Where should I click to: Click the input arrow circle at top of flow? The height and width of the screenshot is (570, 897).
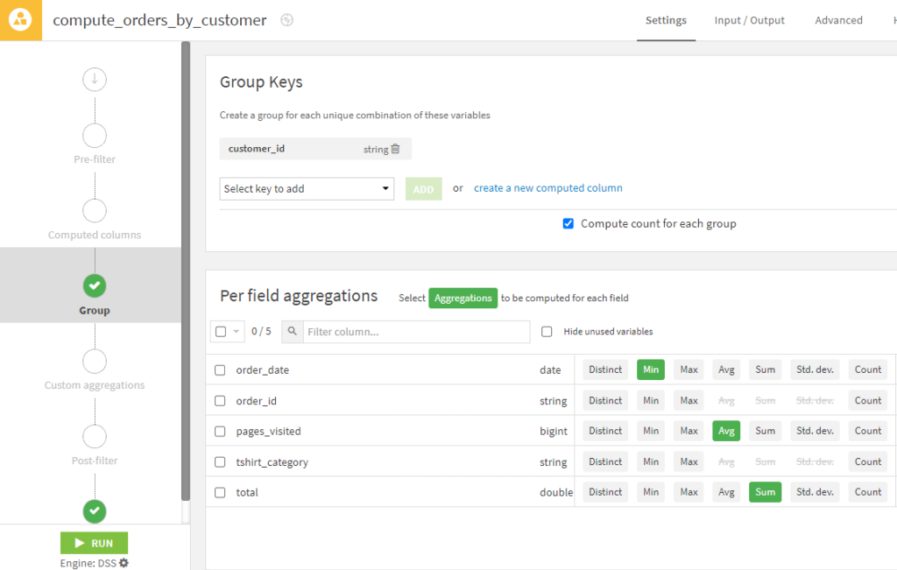pos(95,80)
